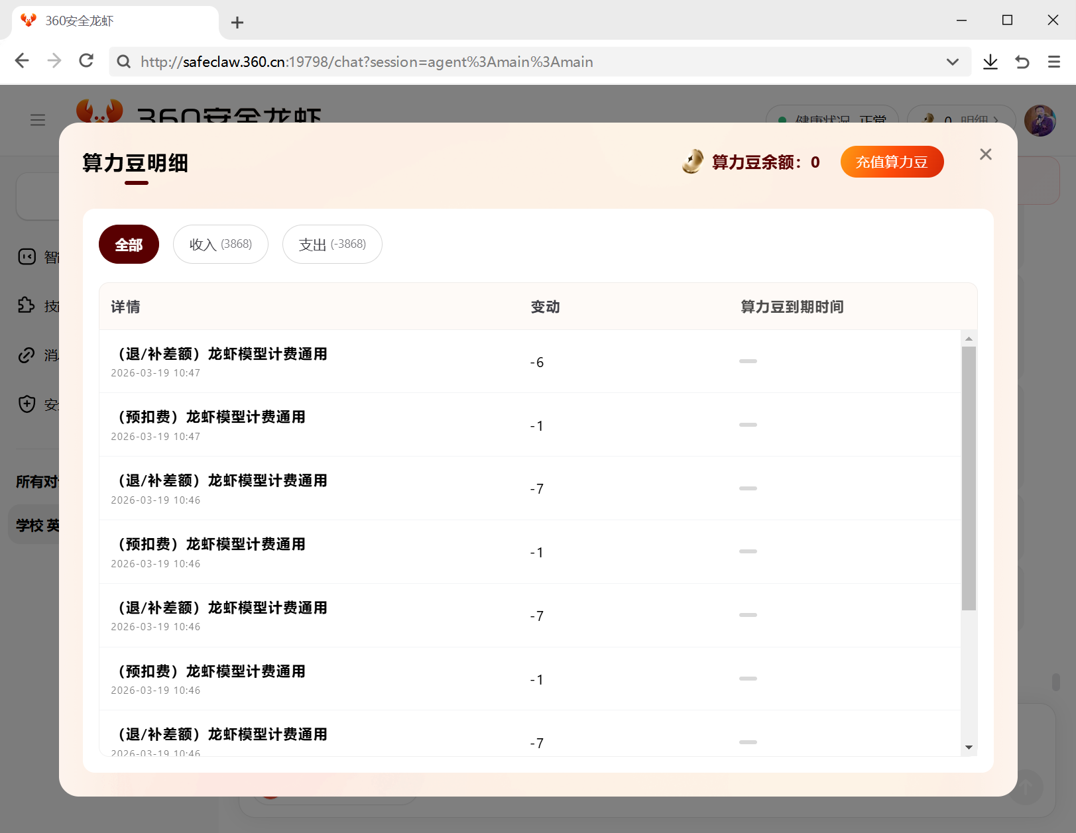This screenshot has height=833, width=1076.
Task: Click the 360 lobster favicon on tab
Action: coord(29,21)
